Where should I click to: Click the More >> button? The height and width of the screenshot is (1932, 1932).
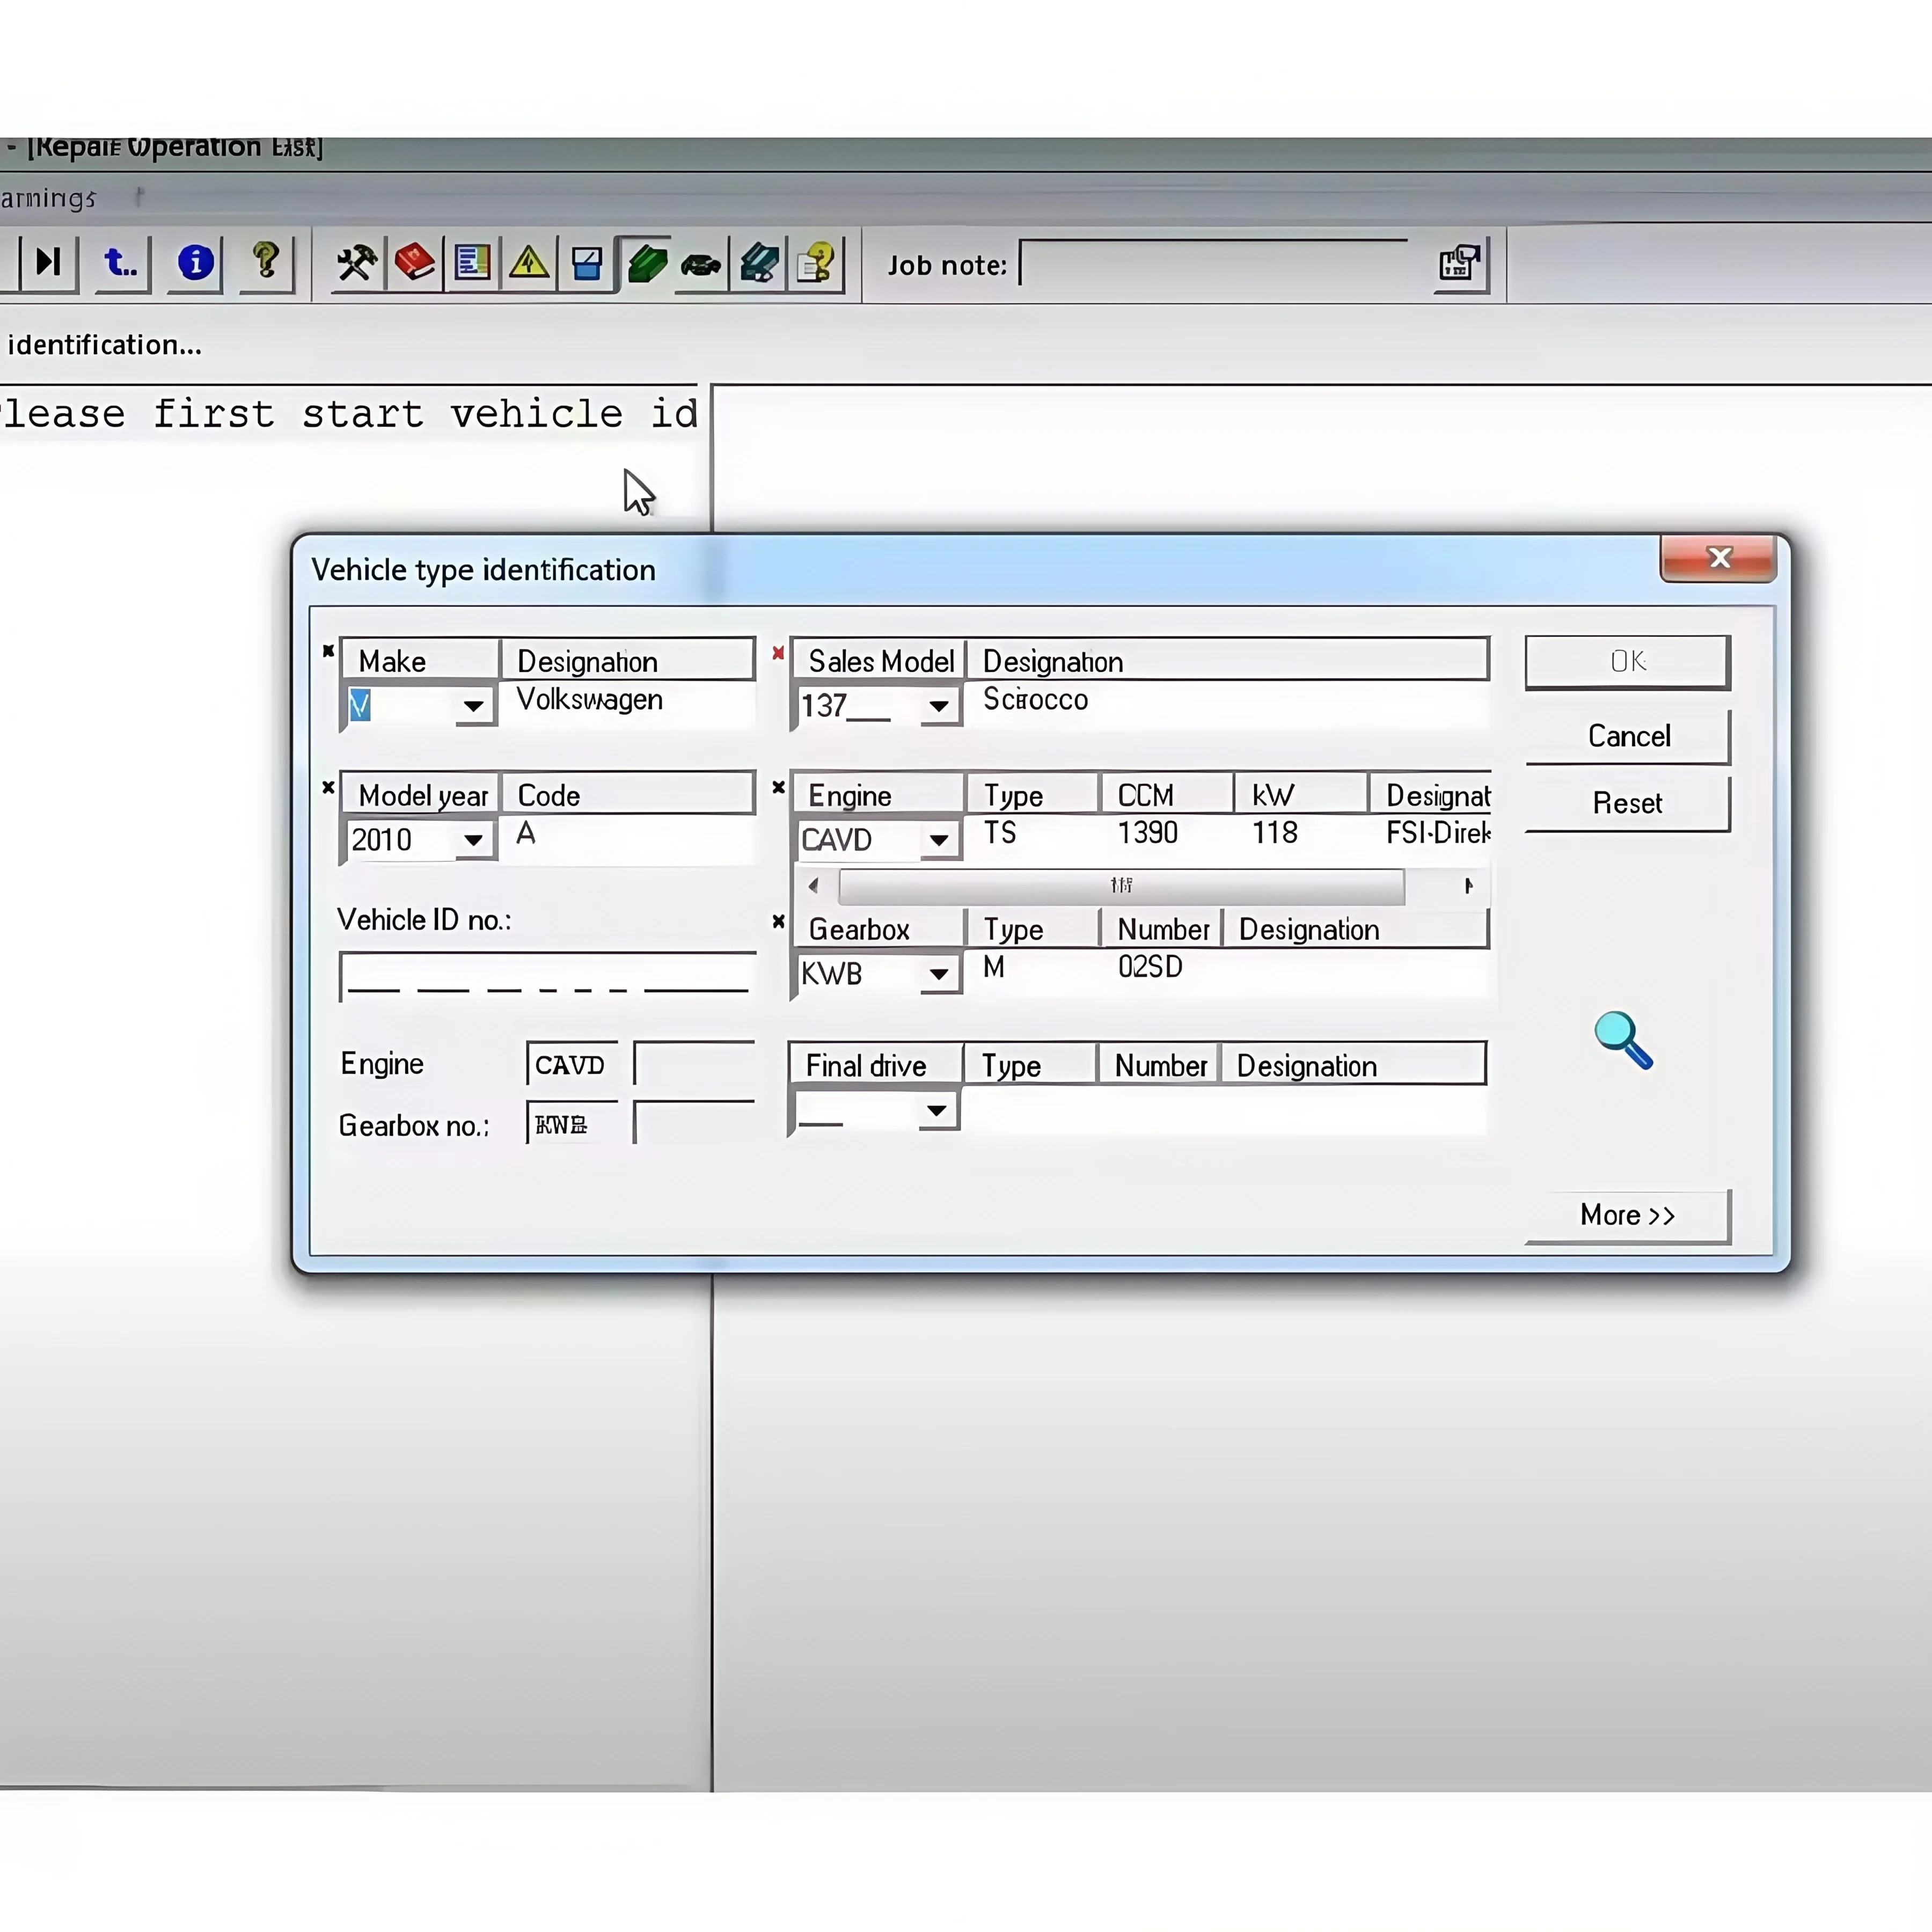1628,1215
